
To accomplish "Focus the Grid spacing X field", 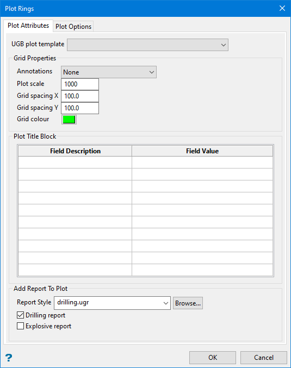I will pyautogui.click(x=80, y=96).
